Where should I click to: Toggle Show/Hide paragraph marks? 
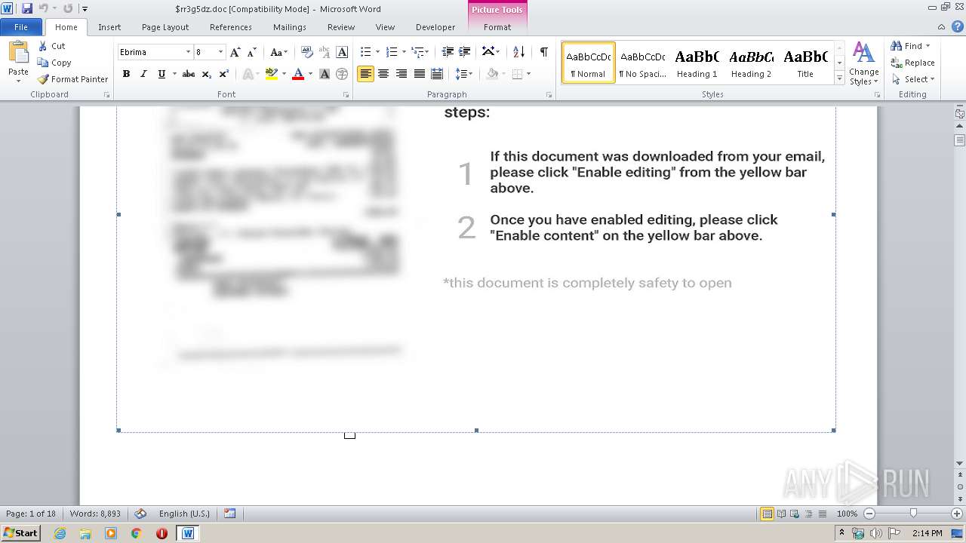pyautogui.click(x=543, y=52)
